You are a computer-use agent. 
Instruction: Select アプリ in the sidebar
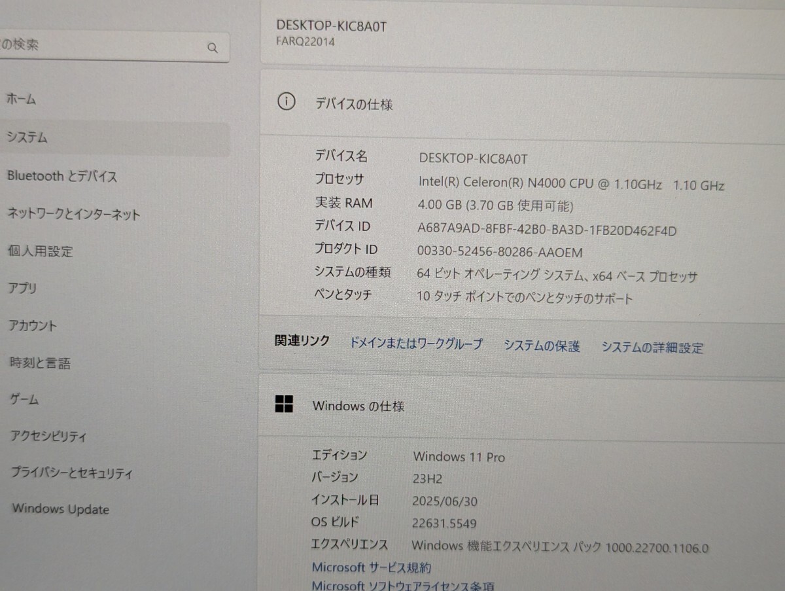pos(22,288)
